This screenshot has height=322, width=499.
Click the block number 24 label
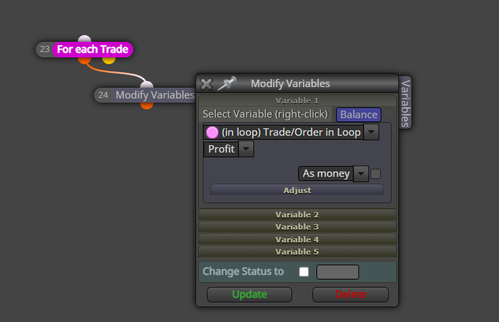point(103,95)
